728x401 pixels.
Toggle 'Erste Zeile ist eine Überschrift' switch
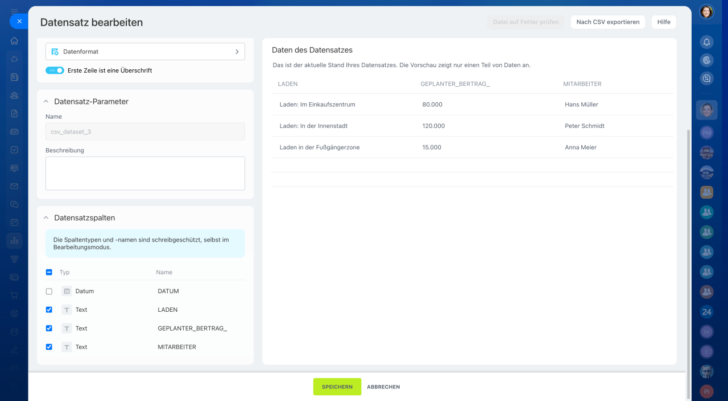(55, 70)
